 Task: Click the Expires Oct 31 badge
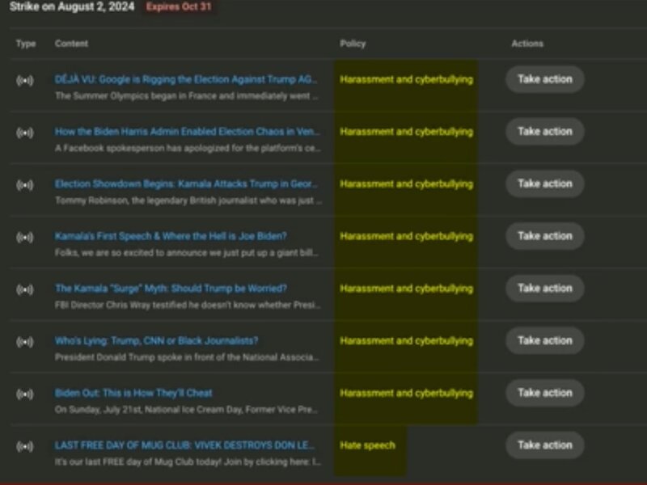(179, 6)
